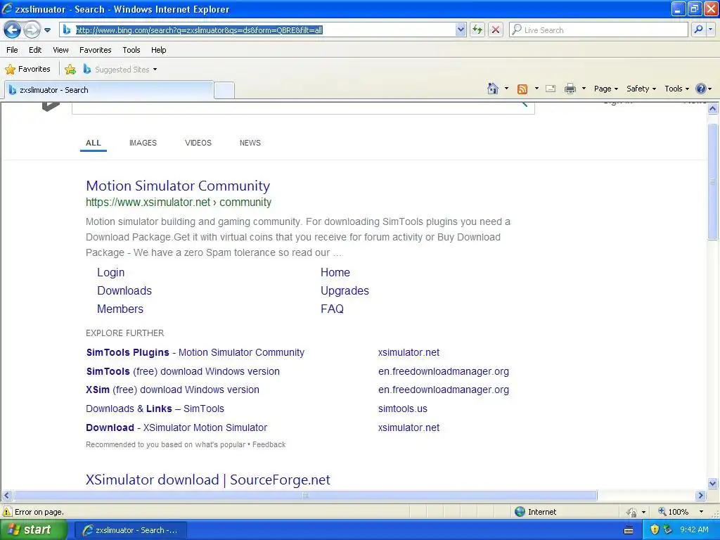Click the Live Search magnifier button
Screen dimensions: 720x540
point(698,30)
